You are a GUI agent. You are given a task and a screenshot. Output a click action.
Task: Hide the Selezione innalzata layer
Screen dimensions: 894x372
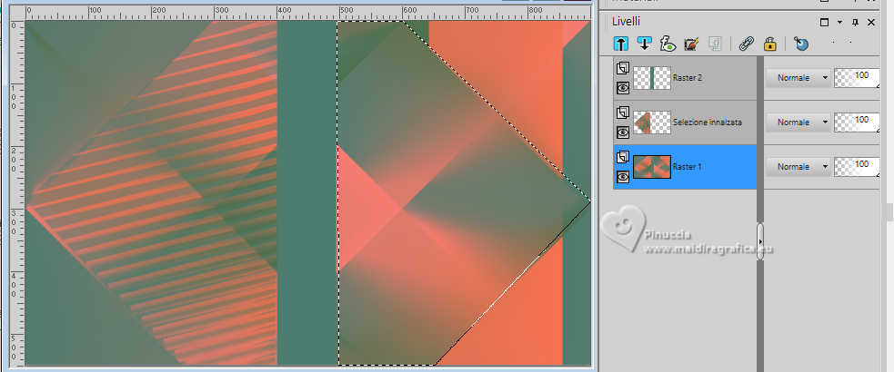click(x=623, y=132)
